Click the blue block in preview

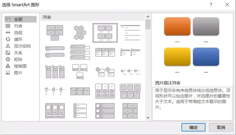tap(206, 57)
